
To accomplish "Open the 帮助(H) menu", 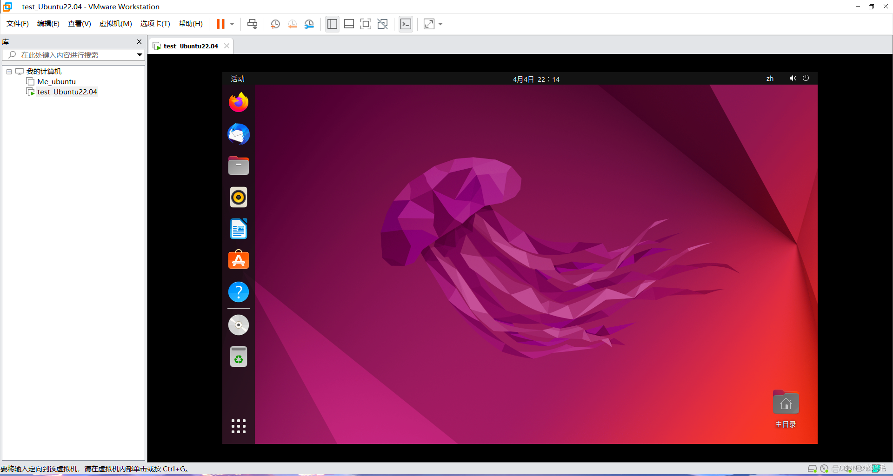I will [191, 24].
